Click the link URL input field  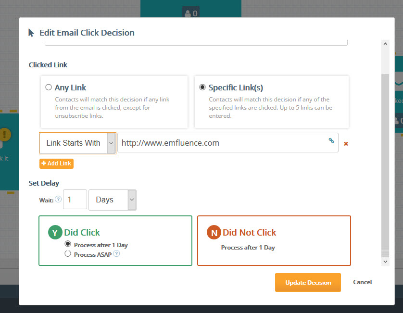(228, 143)
